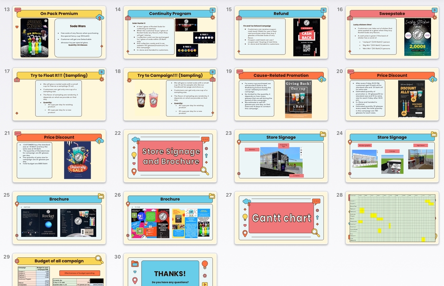Click slide number label 24
This screenshot has width=444, height=286.
(x=340, y=133)
